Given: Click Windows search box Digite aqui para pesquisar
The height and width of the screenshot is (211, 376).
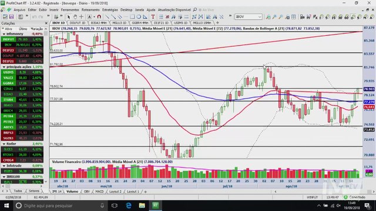Looking at the screenshot, I should (61, 206).
